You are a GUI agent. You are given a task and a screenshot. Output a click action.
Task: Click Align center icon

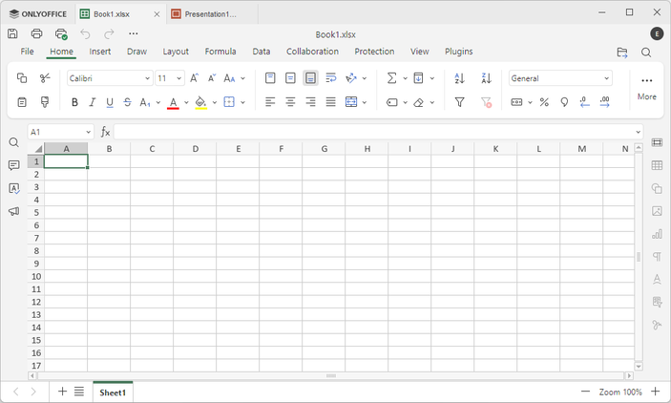pos(290,102)
